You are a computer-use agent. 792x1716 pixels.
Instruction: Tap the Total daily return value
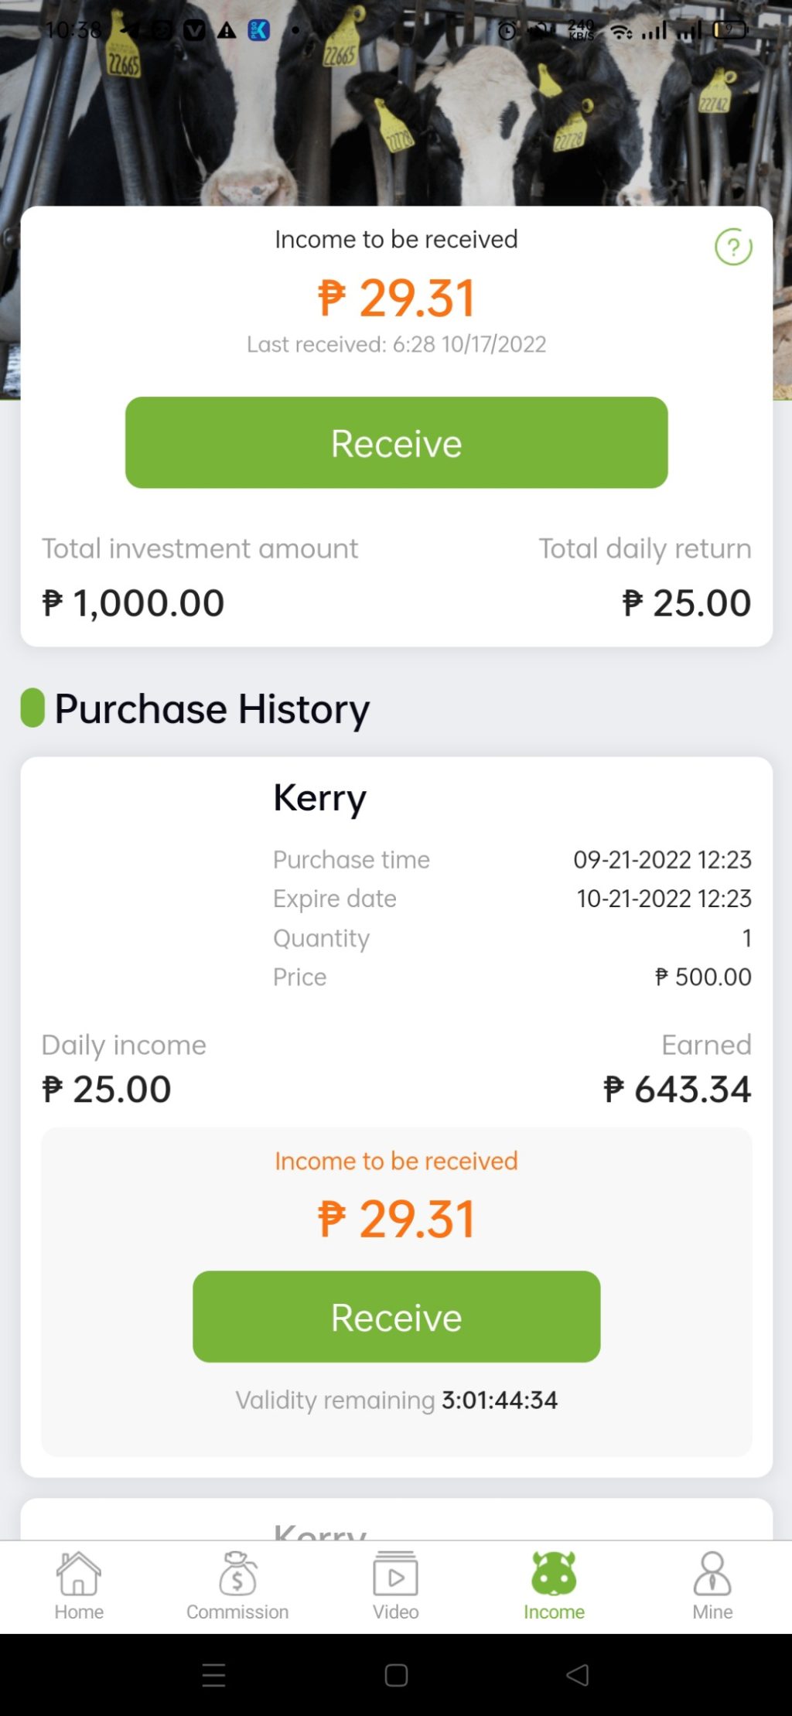(x=686, y=603)
